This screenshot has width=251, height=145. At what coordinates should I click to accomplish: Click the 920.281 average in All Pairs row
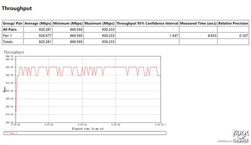pos(45,30)
